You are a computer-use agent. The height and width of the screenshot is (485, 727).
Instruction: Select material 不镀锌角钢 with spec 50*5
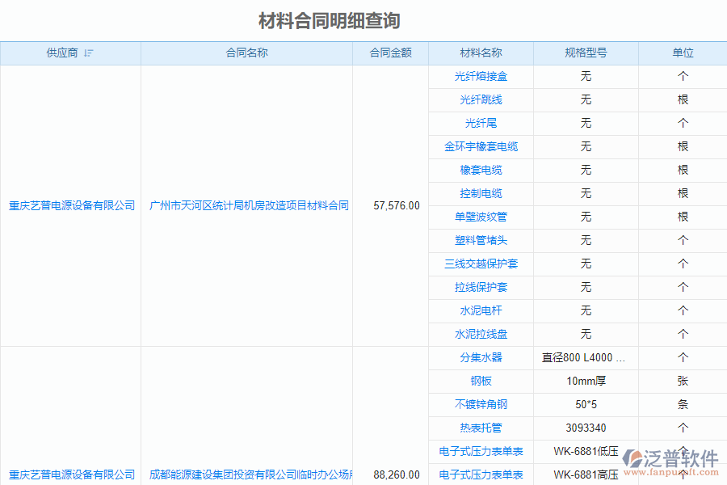[x=482, y=404]
